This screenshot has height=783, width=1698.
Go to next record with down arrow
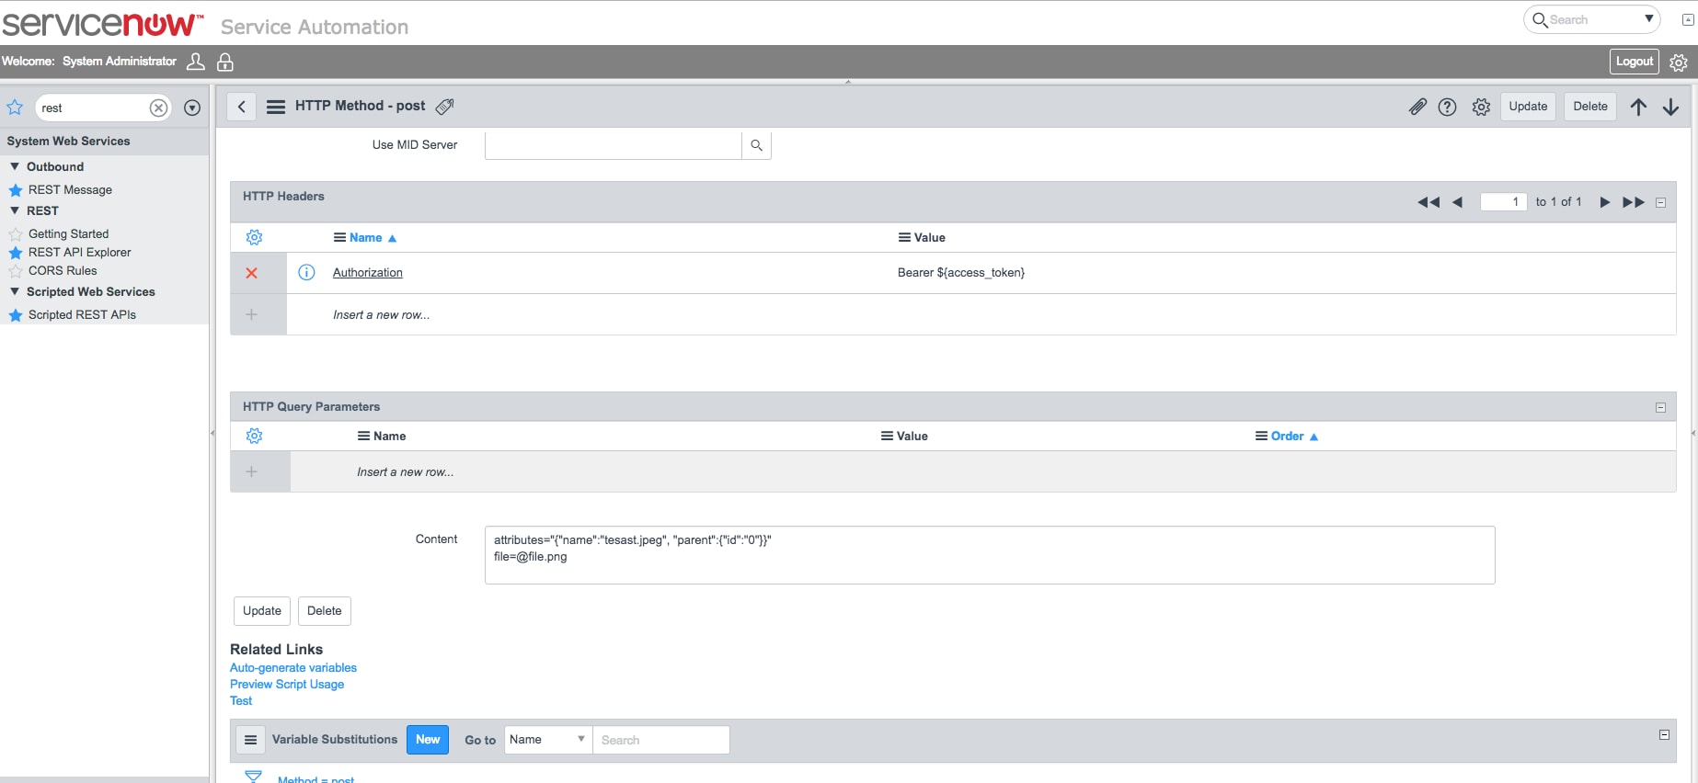(x=1670, y=107)
